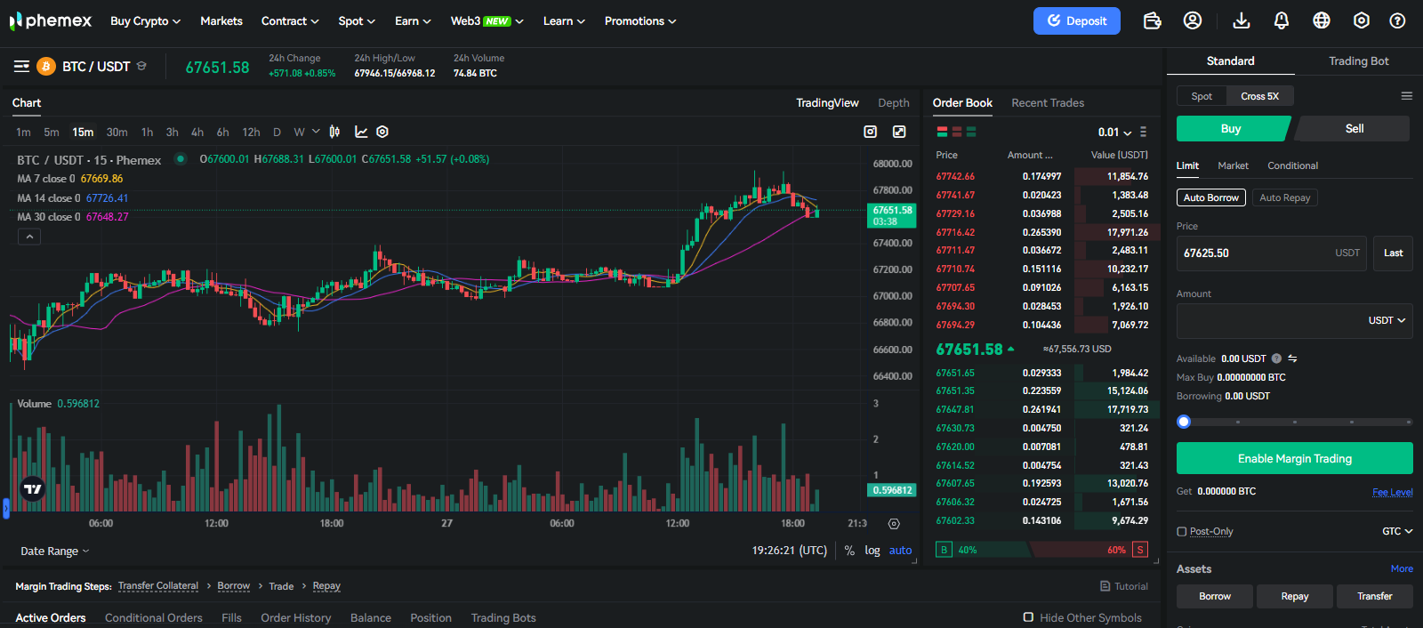The width and height of the screenshot is (1423, 628).
Task: Collapse the chart indicator legend
Action: coord(29,237)
